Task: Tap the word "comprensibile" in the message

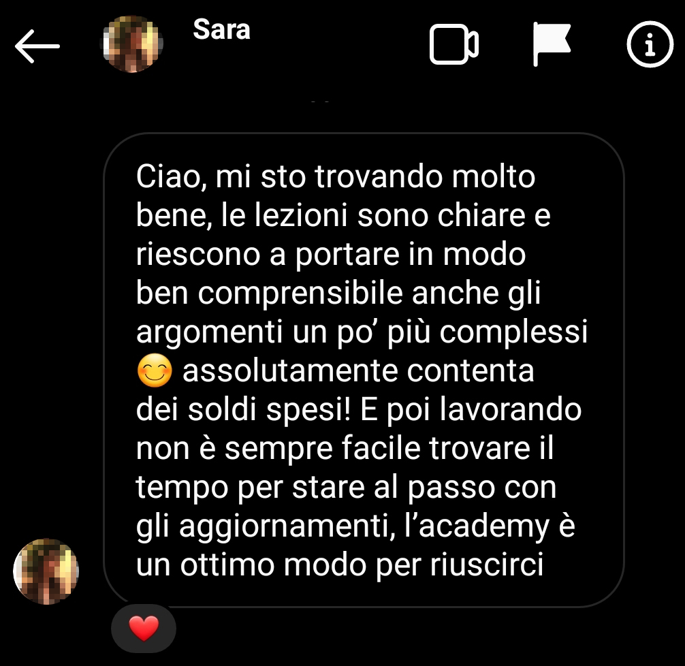Action: (x=300, y=294)
